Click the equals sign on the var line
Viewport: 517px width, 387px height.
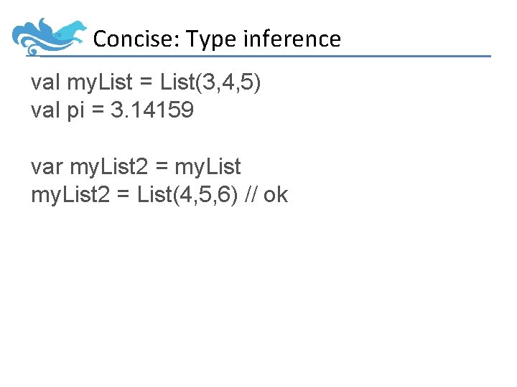(x=161, y=167)
